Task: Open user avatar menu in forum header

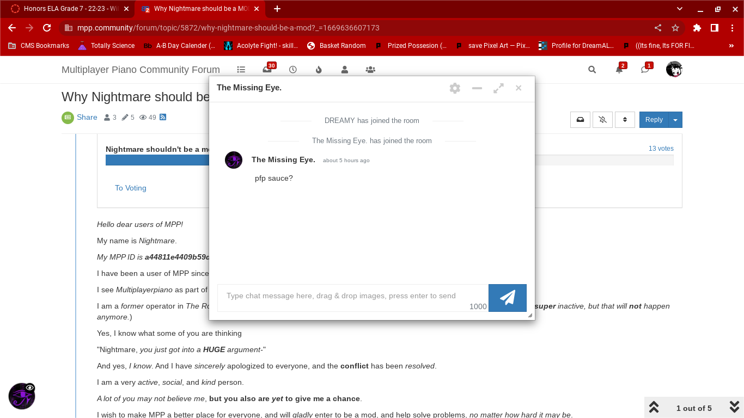Action: tap(674, 69)
